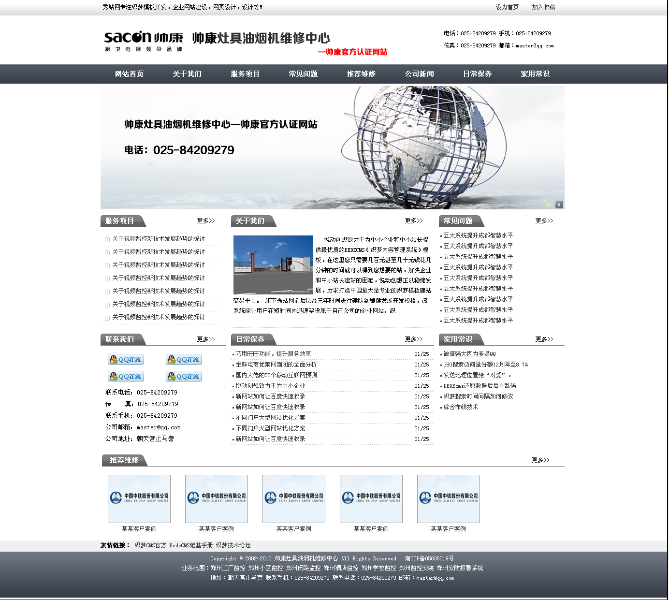
Task: Expand 更多>> in 常见问题 section
Action: (544, 221)
